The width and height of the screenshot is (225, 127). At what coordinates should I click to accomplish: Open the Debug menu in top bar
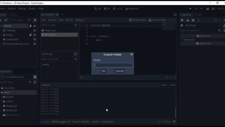click(22, 8)
